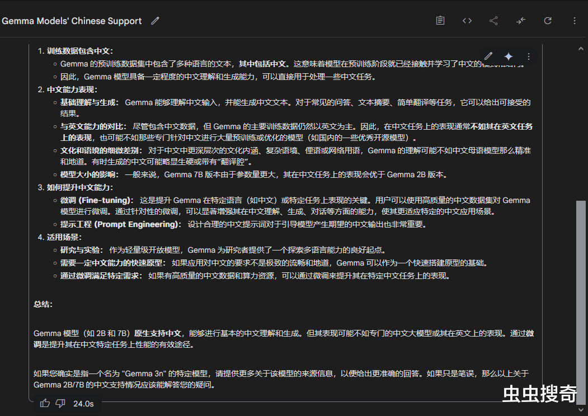Screen dimensions: 588x416
Task: Open the header three-dot more menu
Action: coord(574,21)
